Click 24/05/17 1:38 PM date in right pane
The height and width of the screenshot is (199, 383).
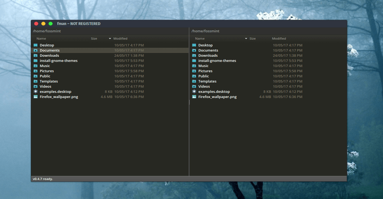coord(287,56)
